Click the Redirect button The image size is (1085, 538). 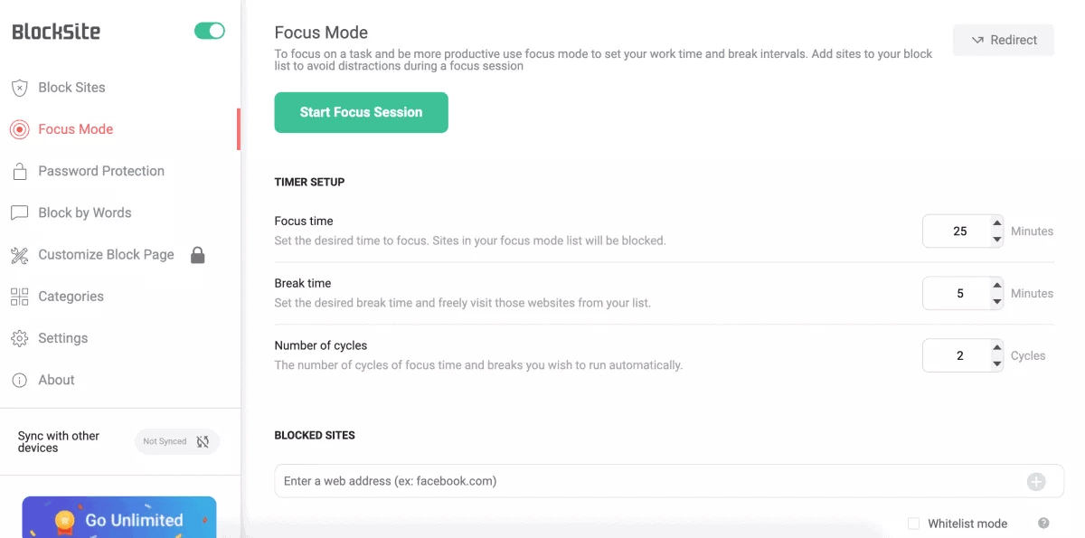1004,40
